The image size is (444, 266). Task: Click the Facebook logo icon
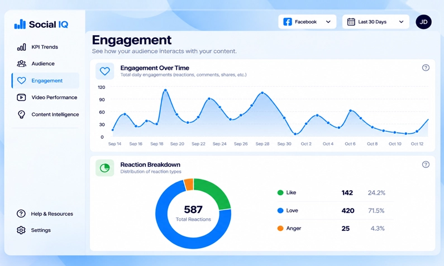pos(288,22)
